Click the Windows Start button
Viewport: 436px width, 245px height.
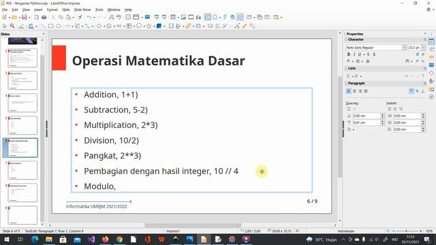(6, 239)
